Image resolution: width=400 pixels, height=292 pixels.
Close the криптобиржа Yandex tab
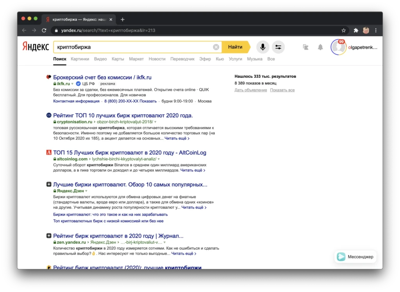point(111,20)
